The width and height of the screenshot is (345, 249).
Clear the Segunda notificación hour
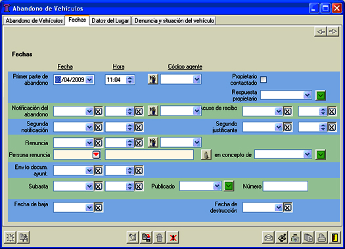tap(139, 127)
